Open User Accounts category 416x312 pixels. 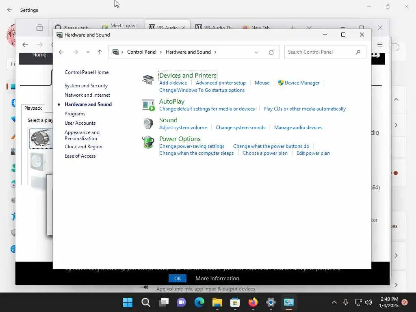click(80, 123)
